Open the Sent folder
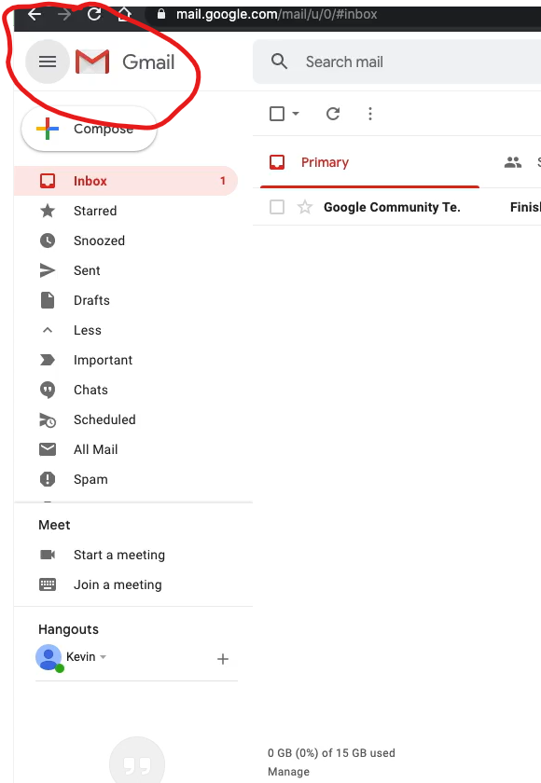 tap(126, 270)
